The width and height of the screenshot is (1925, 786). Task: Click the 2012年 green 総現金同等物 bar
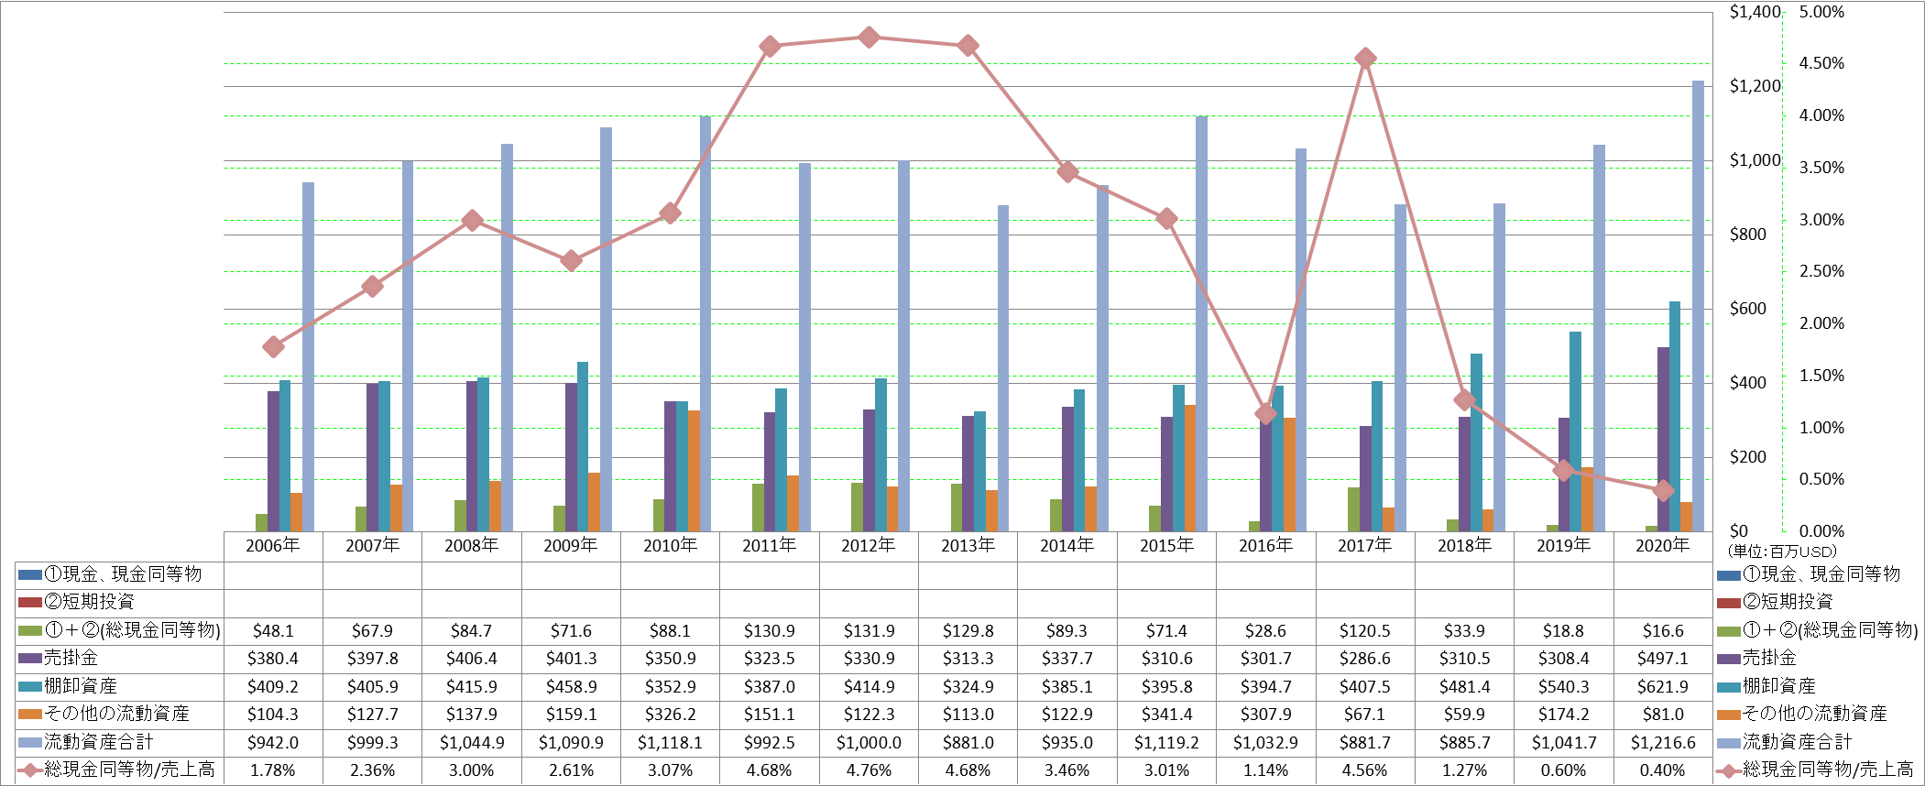[x=857, y=507]
